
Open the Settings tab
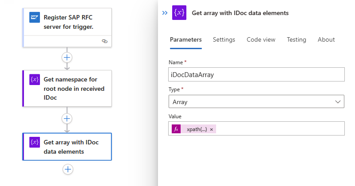point(224,39)
